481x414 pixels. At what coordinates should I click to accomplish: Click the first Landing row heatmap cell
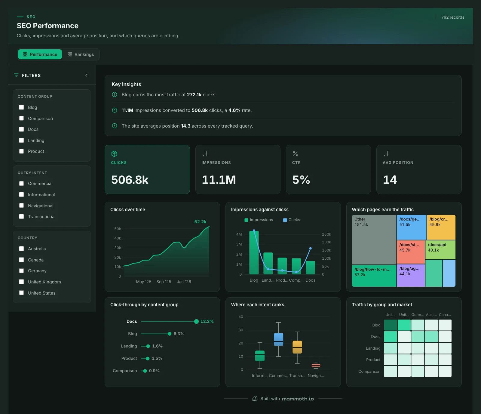point(391,348)
